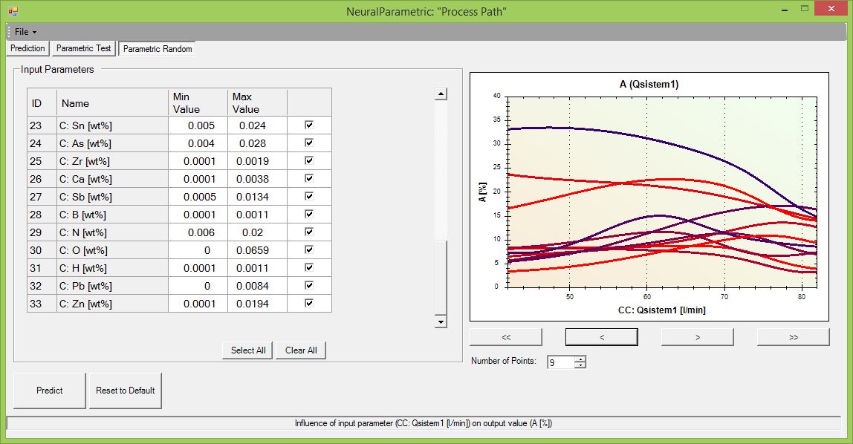853x444 pixels.
Task: Click the Predict button
Action: click(x=50, y=391)
